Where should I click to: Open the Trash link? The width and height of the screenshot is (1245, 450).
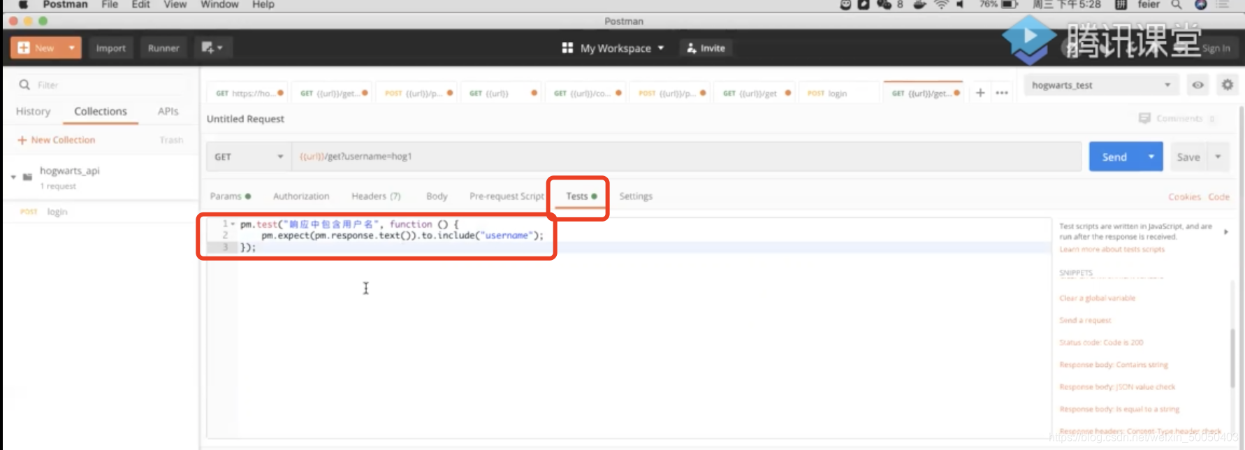[171, 140]
